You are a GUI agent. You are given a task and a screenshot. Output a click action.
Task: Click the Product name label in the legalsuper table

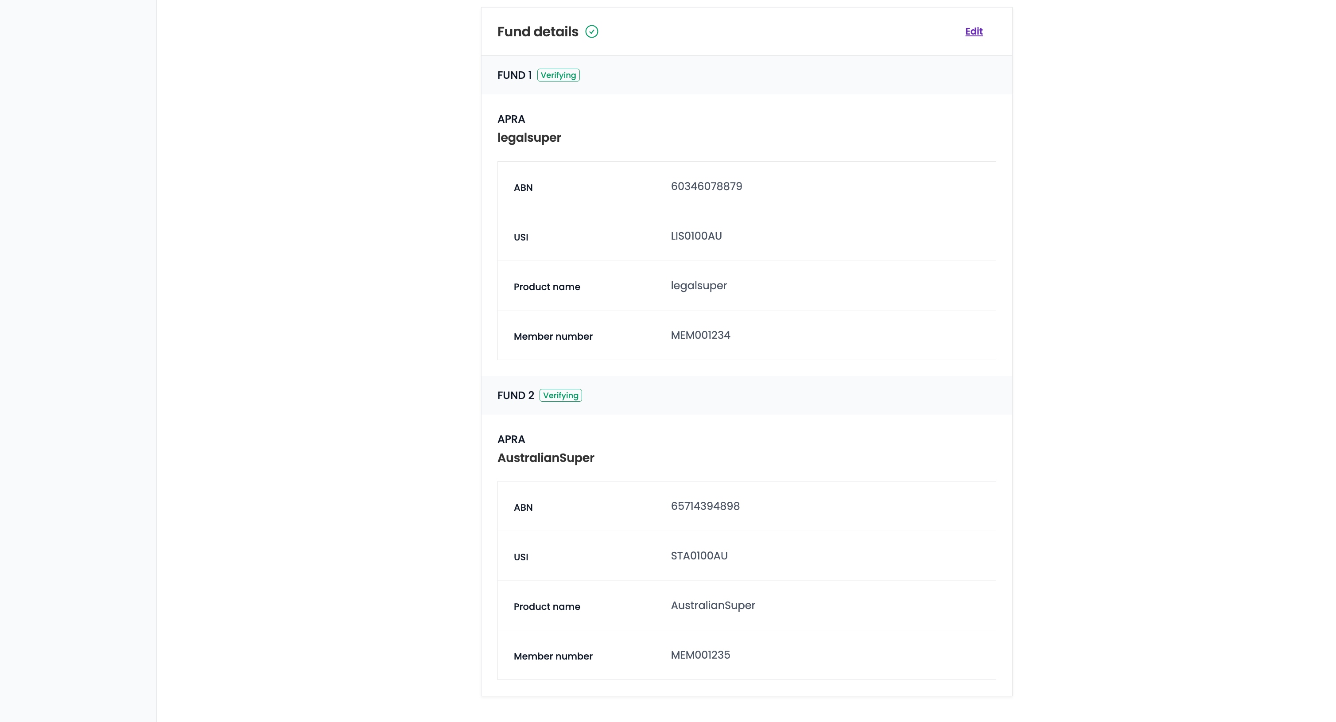[547, 287]
